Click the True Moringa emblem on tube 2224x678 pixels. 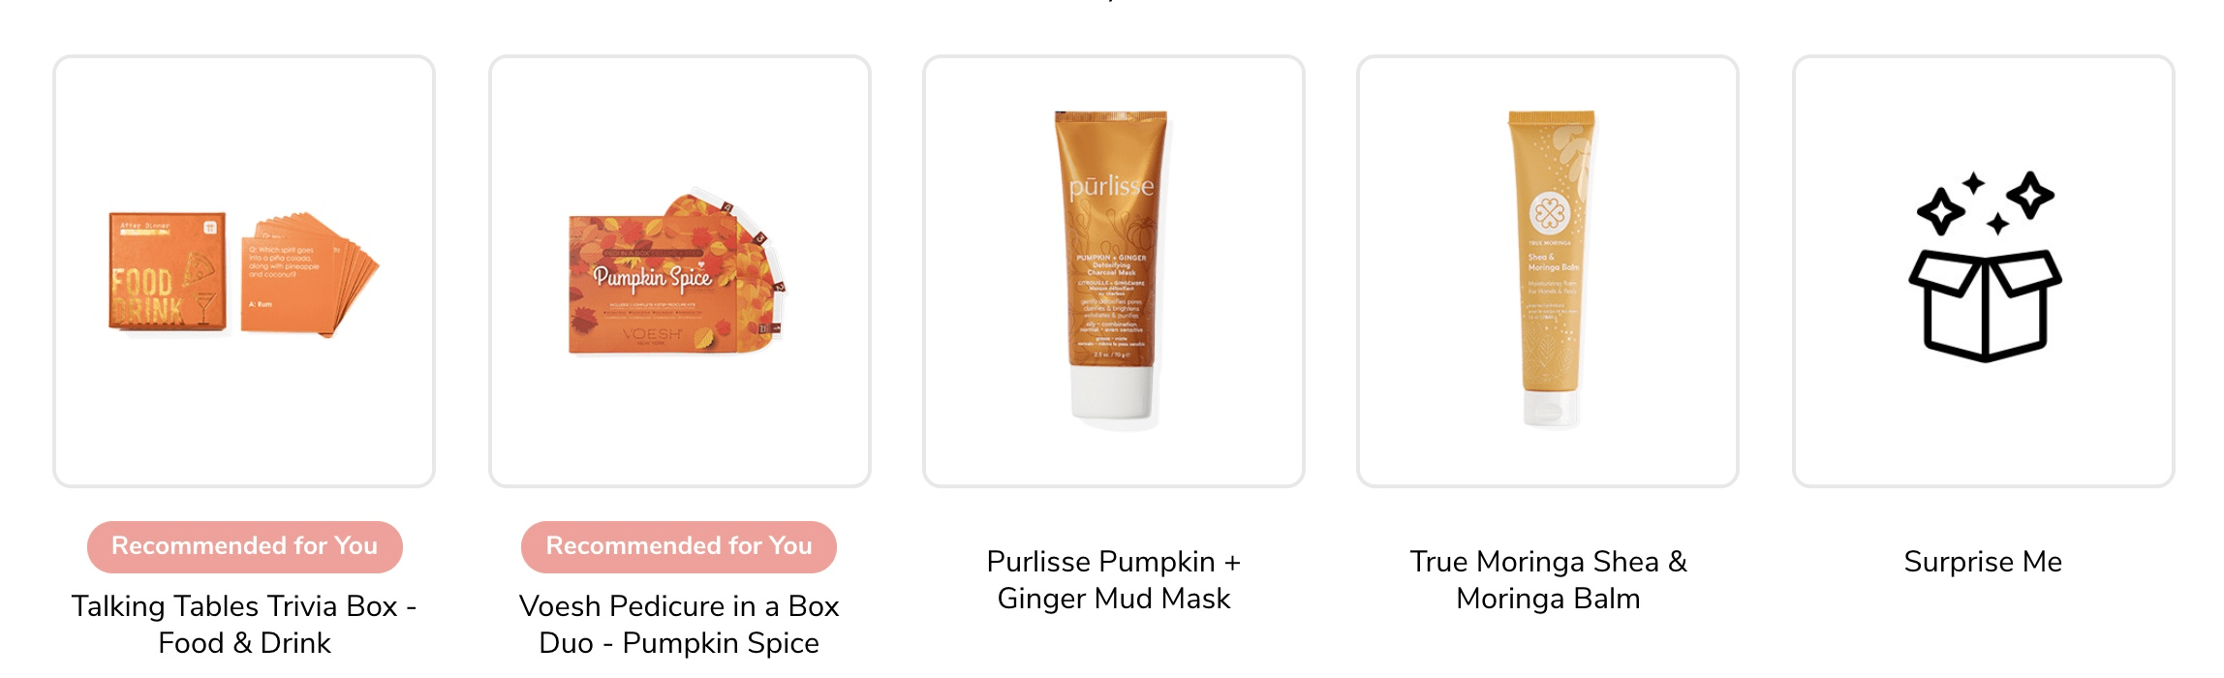1549,215
